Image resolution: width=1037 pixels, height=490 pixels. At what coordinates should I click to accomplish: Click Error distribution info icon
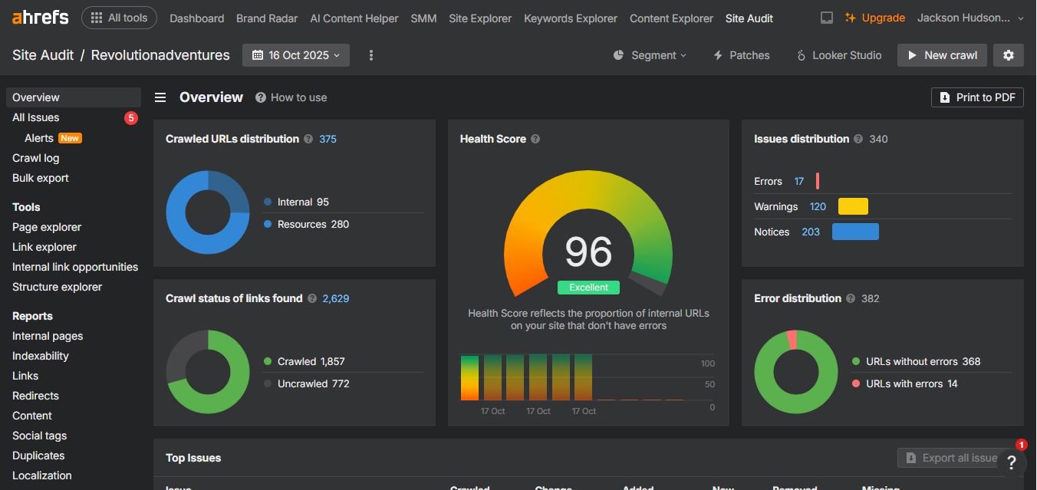pyautogui.click(x=851, y=298)
